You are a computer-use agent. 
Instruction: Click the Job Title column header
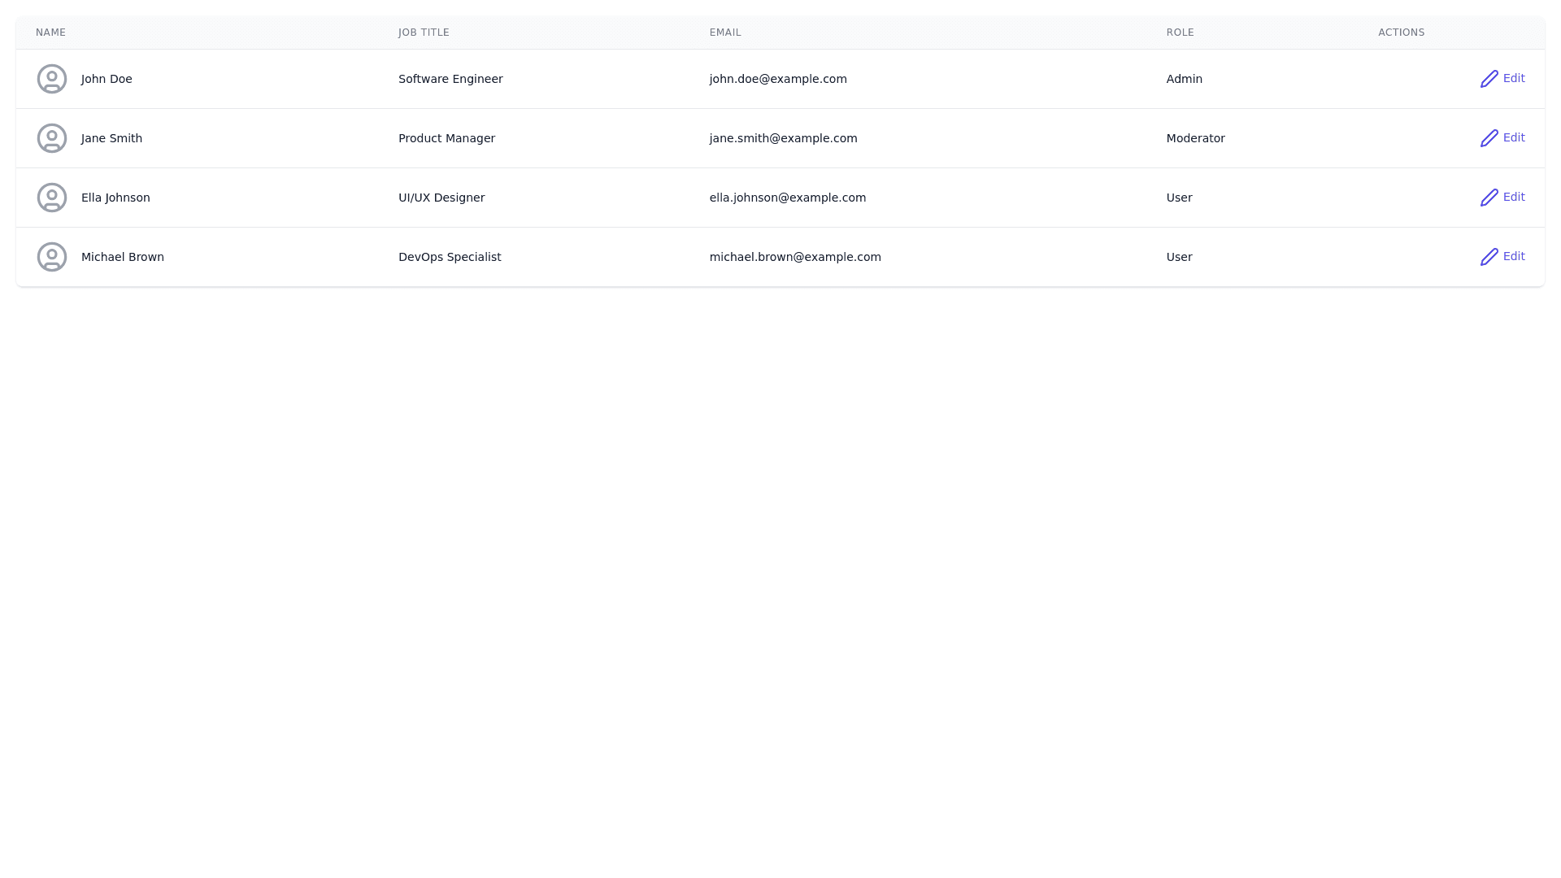click(x=424, y=33)
